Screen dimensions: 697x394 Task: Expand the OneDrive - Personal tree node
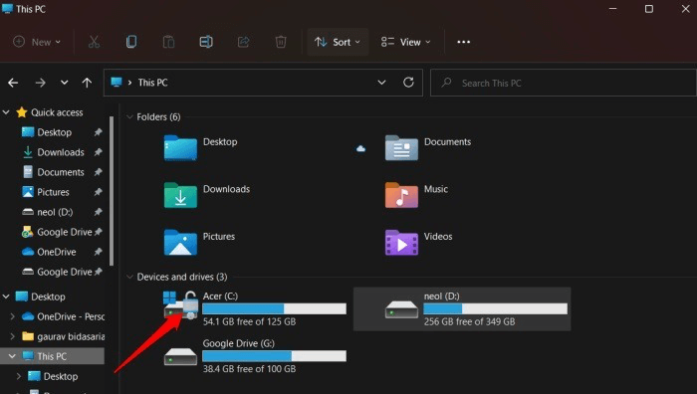(x=12, y=316)
